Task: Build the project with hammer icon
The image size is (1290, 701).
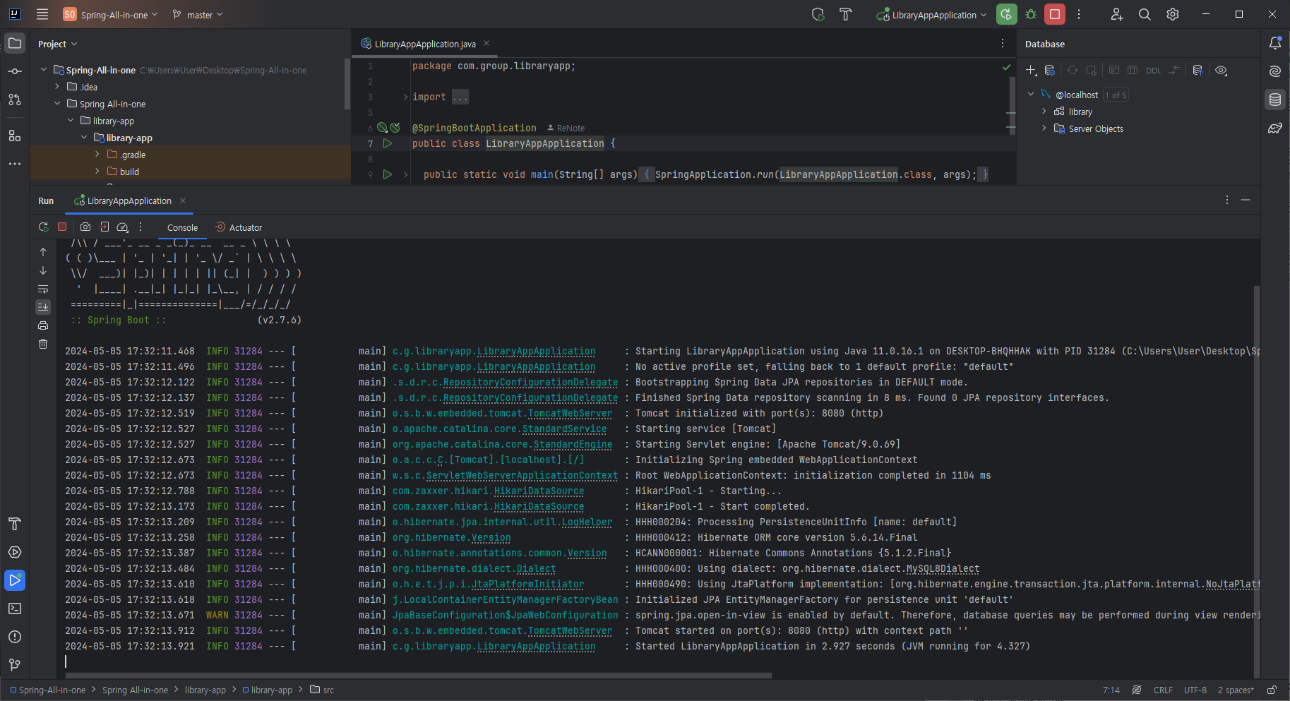Action: click(846, 14)
